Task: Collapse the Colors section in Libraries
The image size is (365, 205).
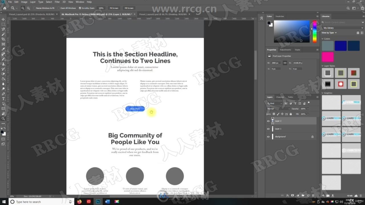Action: pyautogui.click(x=323, y=39)
